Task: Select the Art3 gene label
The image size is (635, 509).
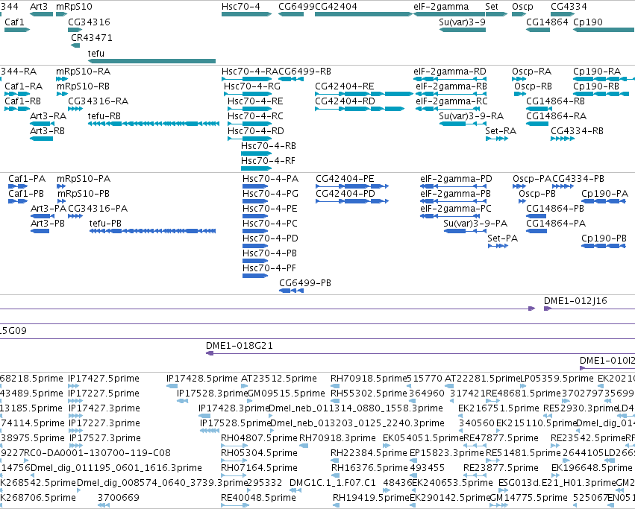Action: click(x=39, y=7)
